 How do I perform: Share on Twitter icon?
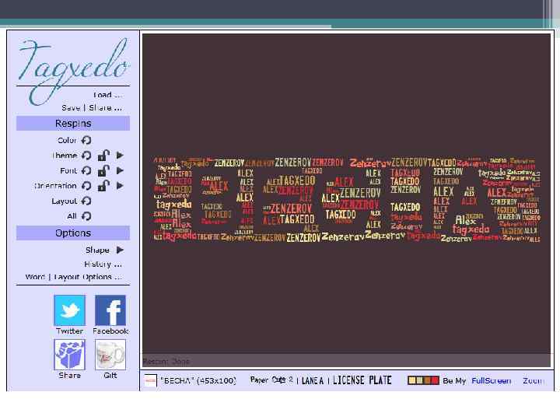tap(70, 310)
